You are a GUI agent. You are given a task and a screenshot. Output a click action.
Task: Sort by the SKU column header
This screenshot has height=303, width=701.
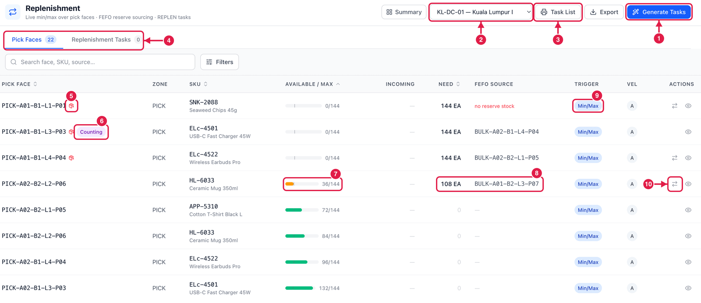198,84
